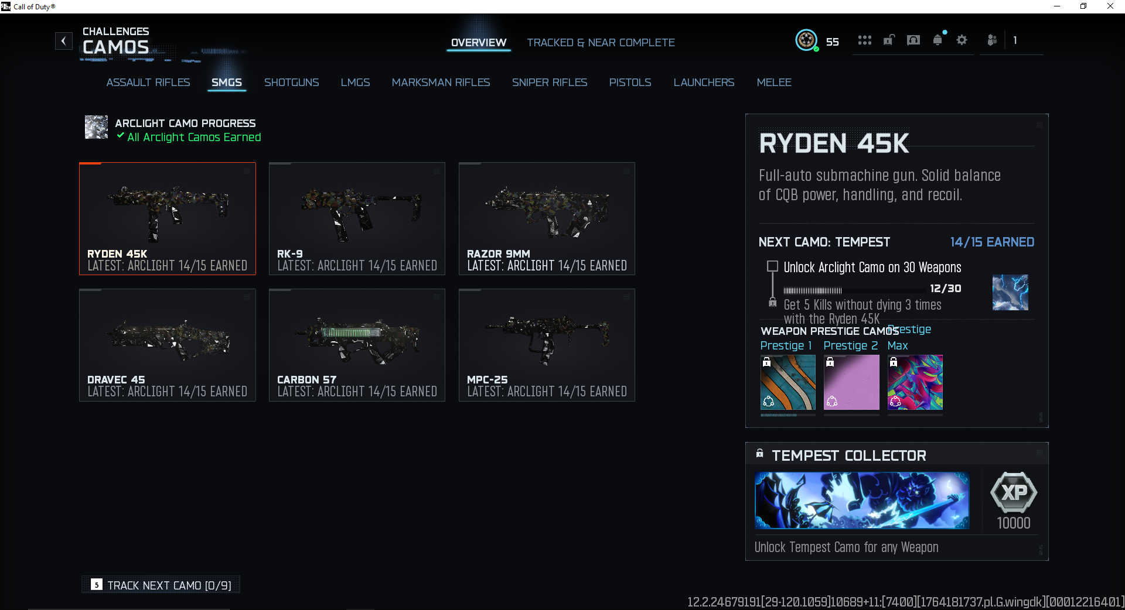Image resolution: width=1125 pixels, height=610 pixels.
Task: Select the LMGs category
Action: click(x=356, y=83)
